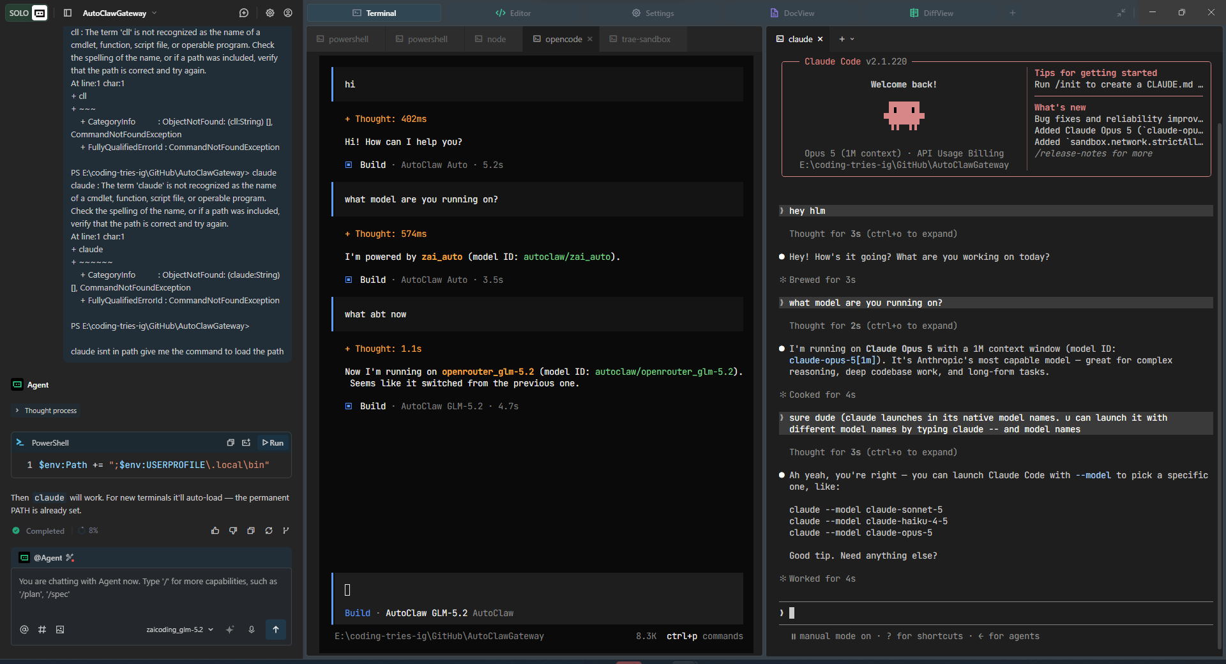Add a new view tab with plus

[1013, 13]
